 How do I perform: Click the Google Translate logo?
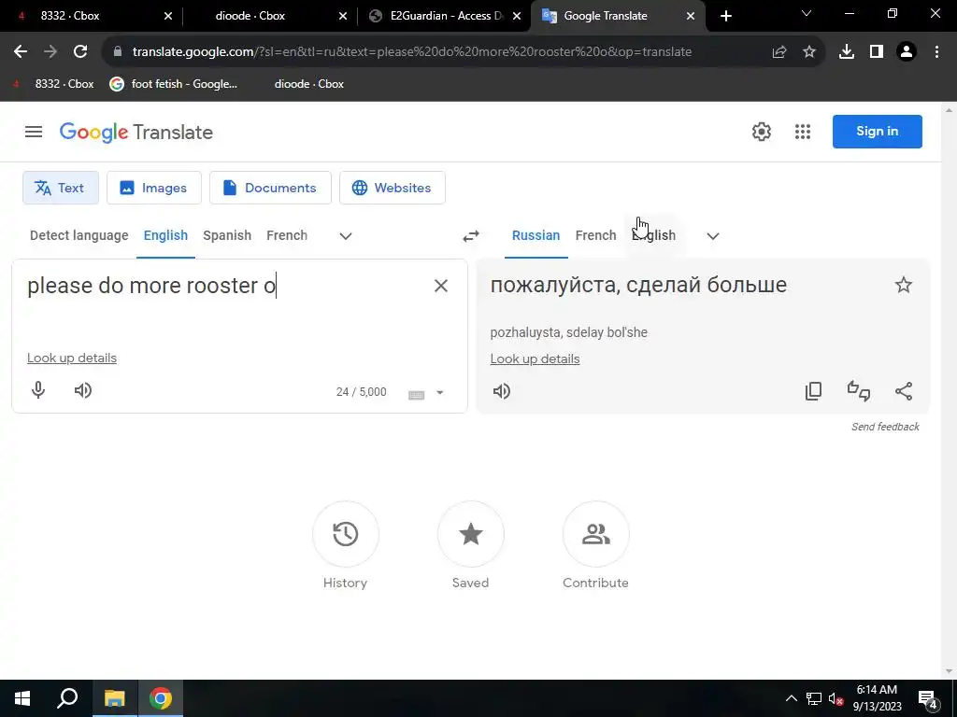[x=136, y=132]
